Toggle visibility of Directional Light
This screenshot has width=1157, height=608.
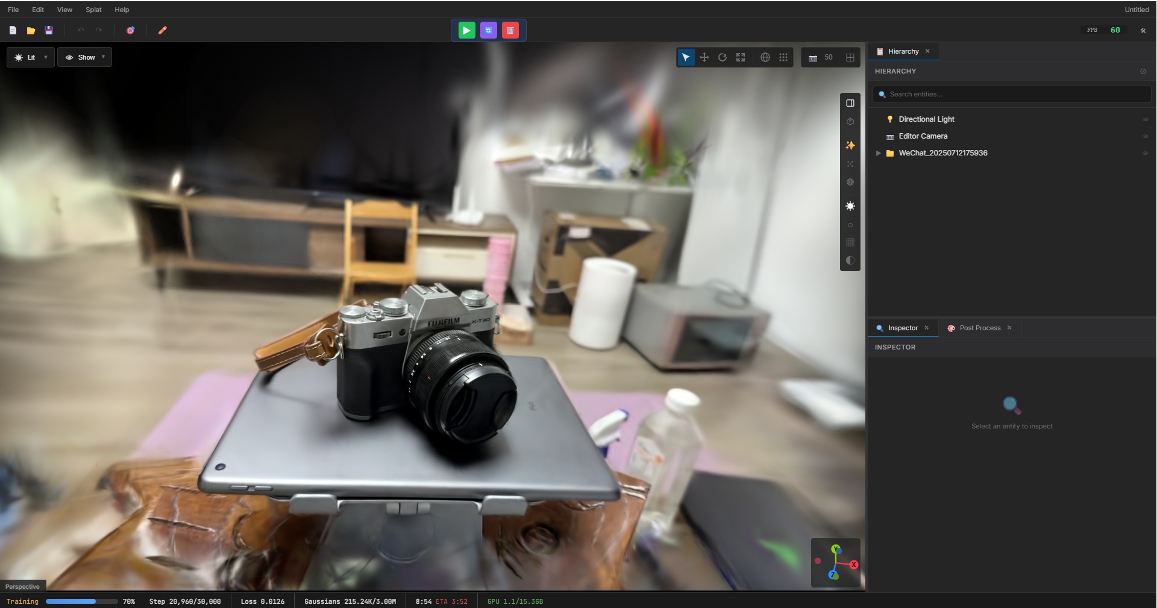click(1145, 119)
